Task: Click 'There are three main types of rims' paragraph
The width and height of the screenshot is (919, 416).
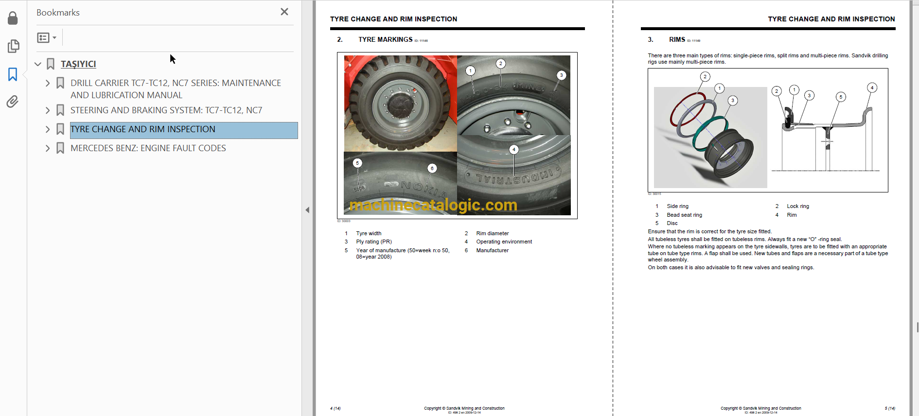Action: pyautogui.click(x=768, y=59)
